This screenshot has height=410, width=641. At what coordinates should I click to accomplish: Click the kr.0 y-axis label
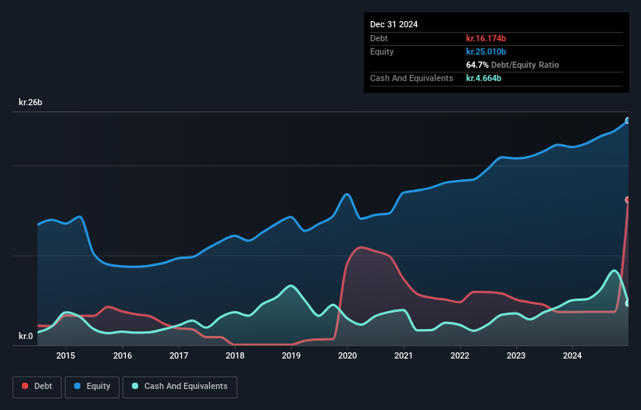pos(26,336)
